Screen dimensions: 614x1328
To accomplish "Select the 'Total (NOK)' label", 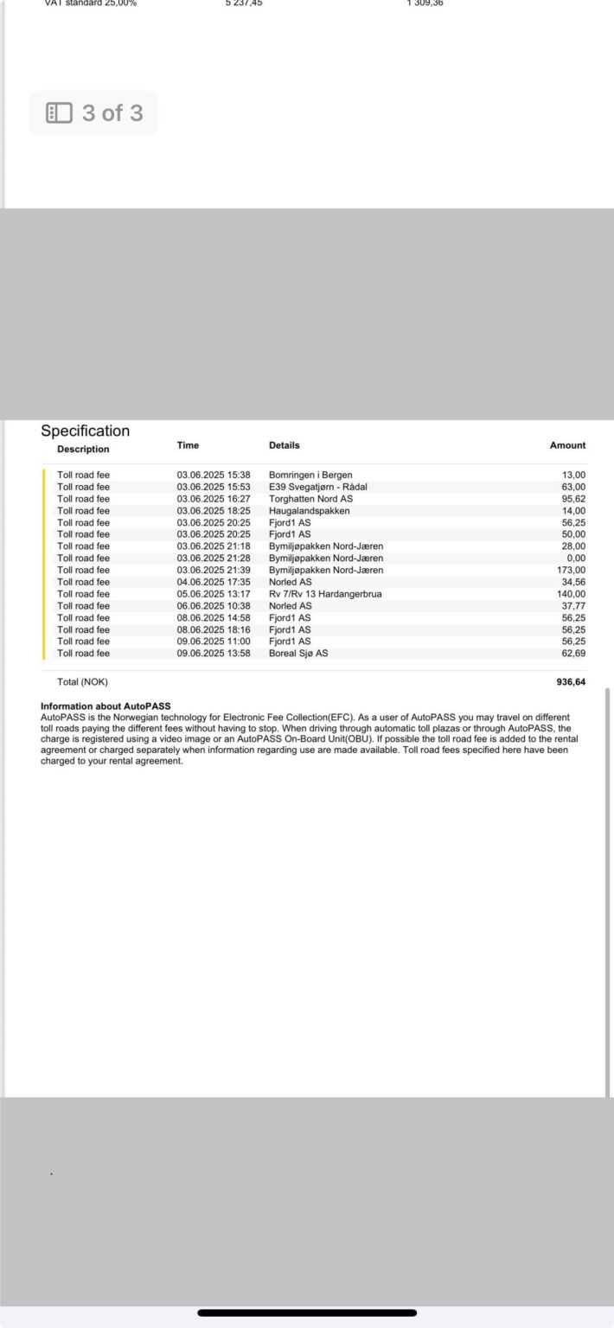I will (83, 682).
